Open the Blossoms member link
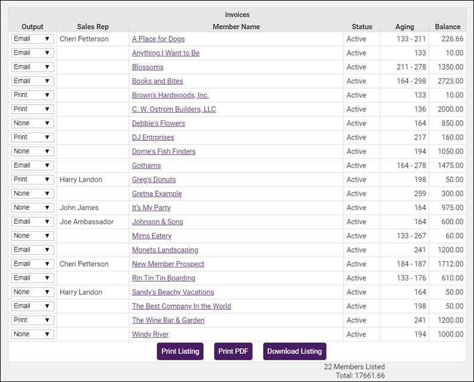This screenshot has width=474, height=382. click(147, 67)
